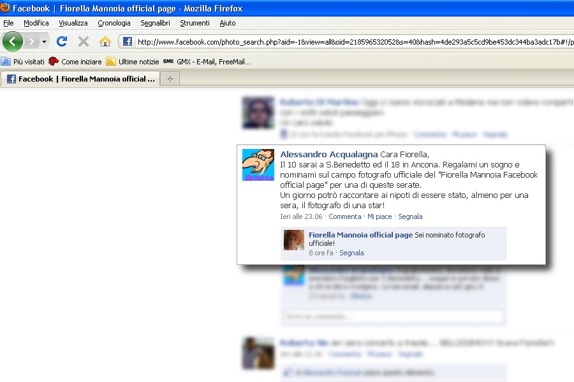Open the File menu

click(8, 23)
